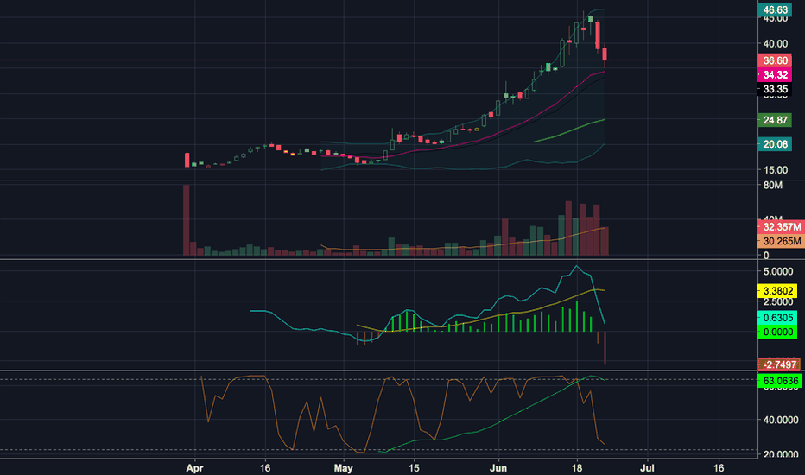The height and width of the screenshot is (475, 805).
Task: Click the orange 30.265M volume average label
Action: [x=781, y=241]
